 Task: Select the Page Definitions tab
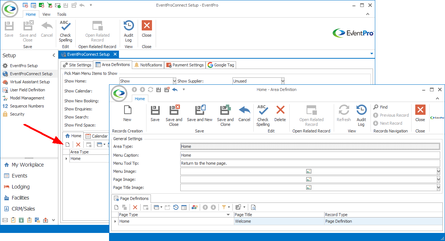131,198
